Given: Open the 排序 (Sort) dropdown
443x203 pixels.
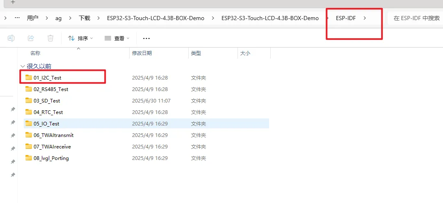Looking at the screenshot, I should tap(80, 38).
